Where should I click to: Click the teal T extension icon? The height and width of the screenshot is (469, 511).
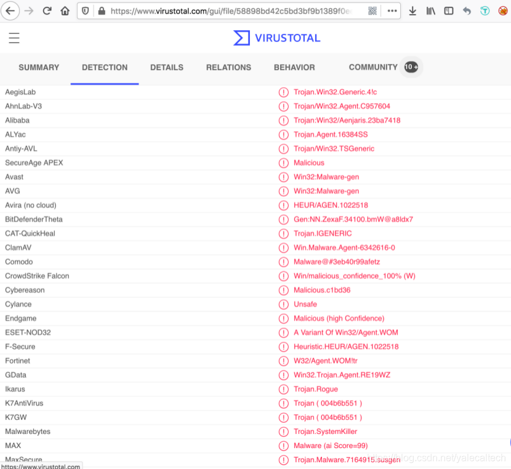(x=485, y=11)
